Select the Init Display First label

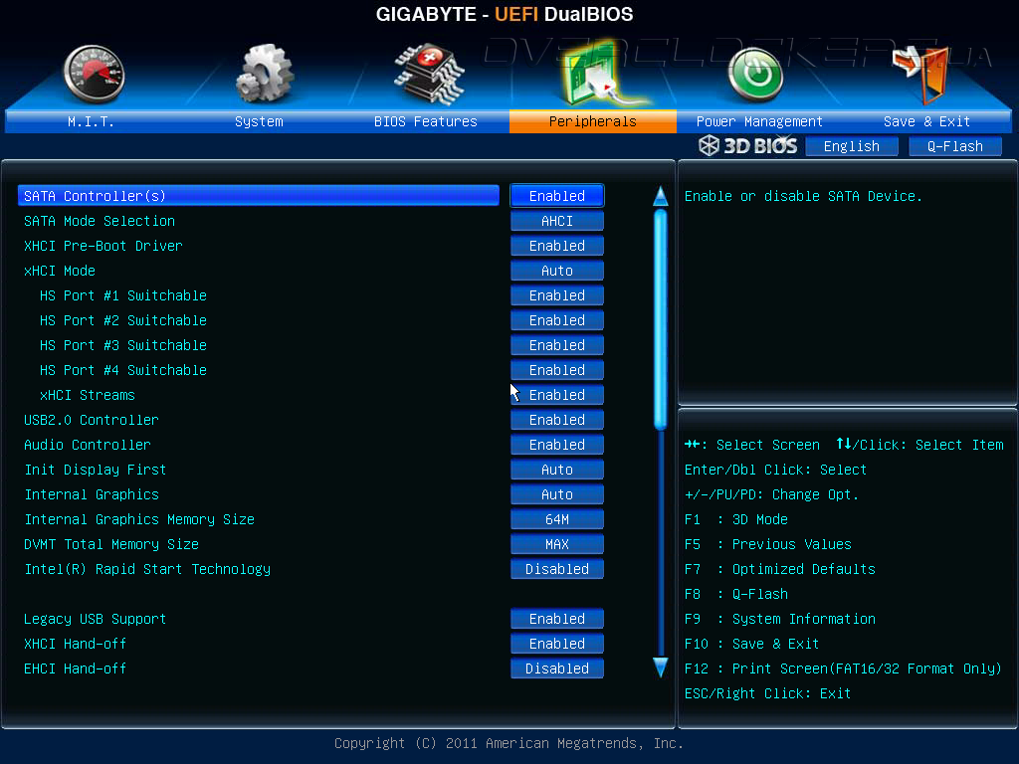(x=96, y=470)
